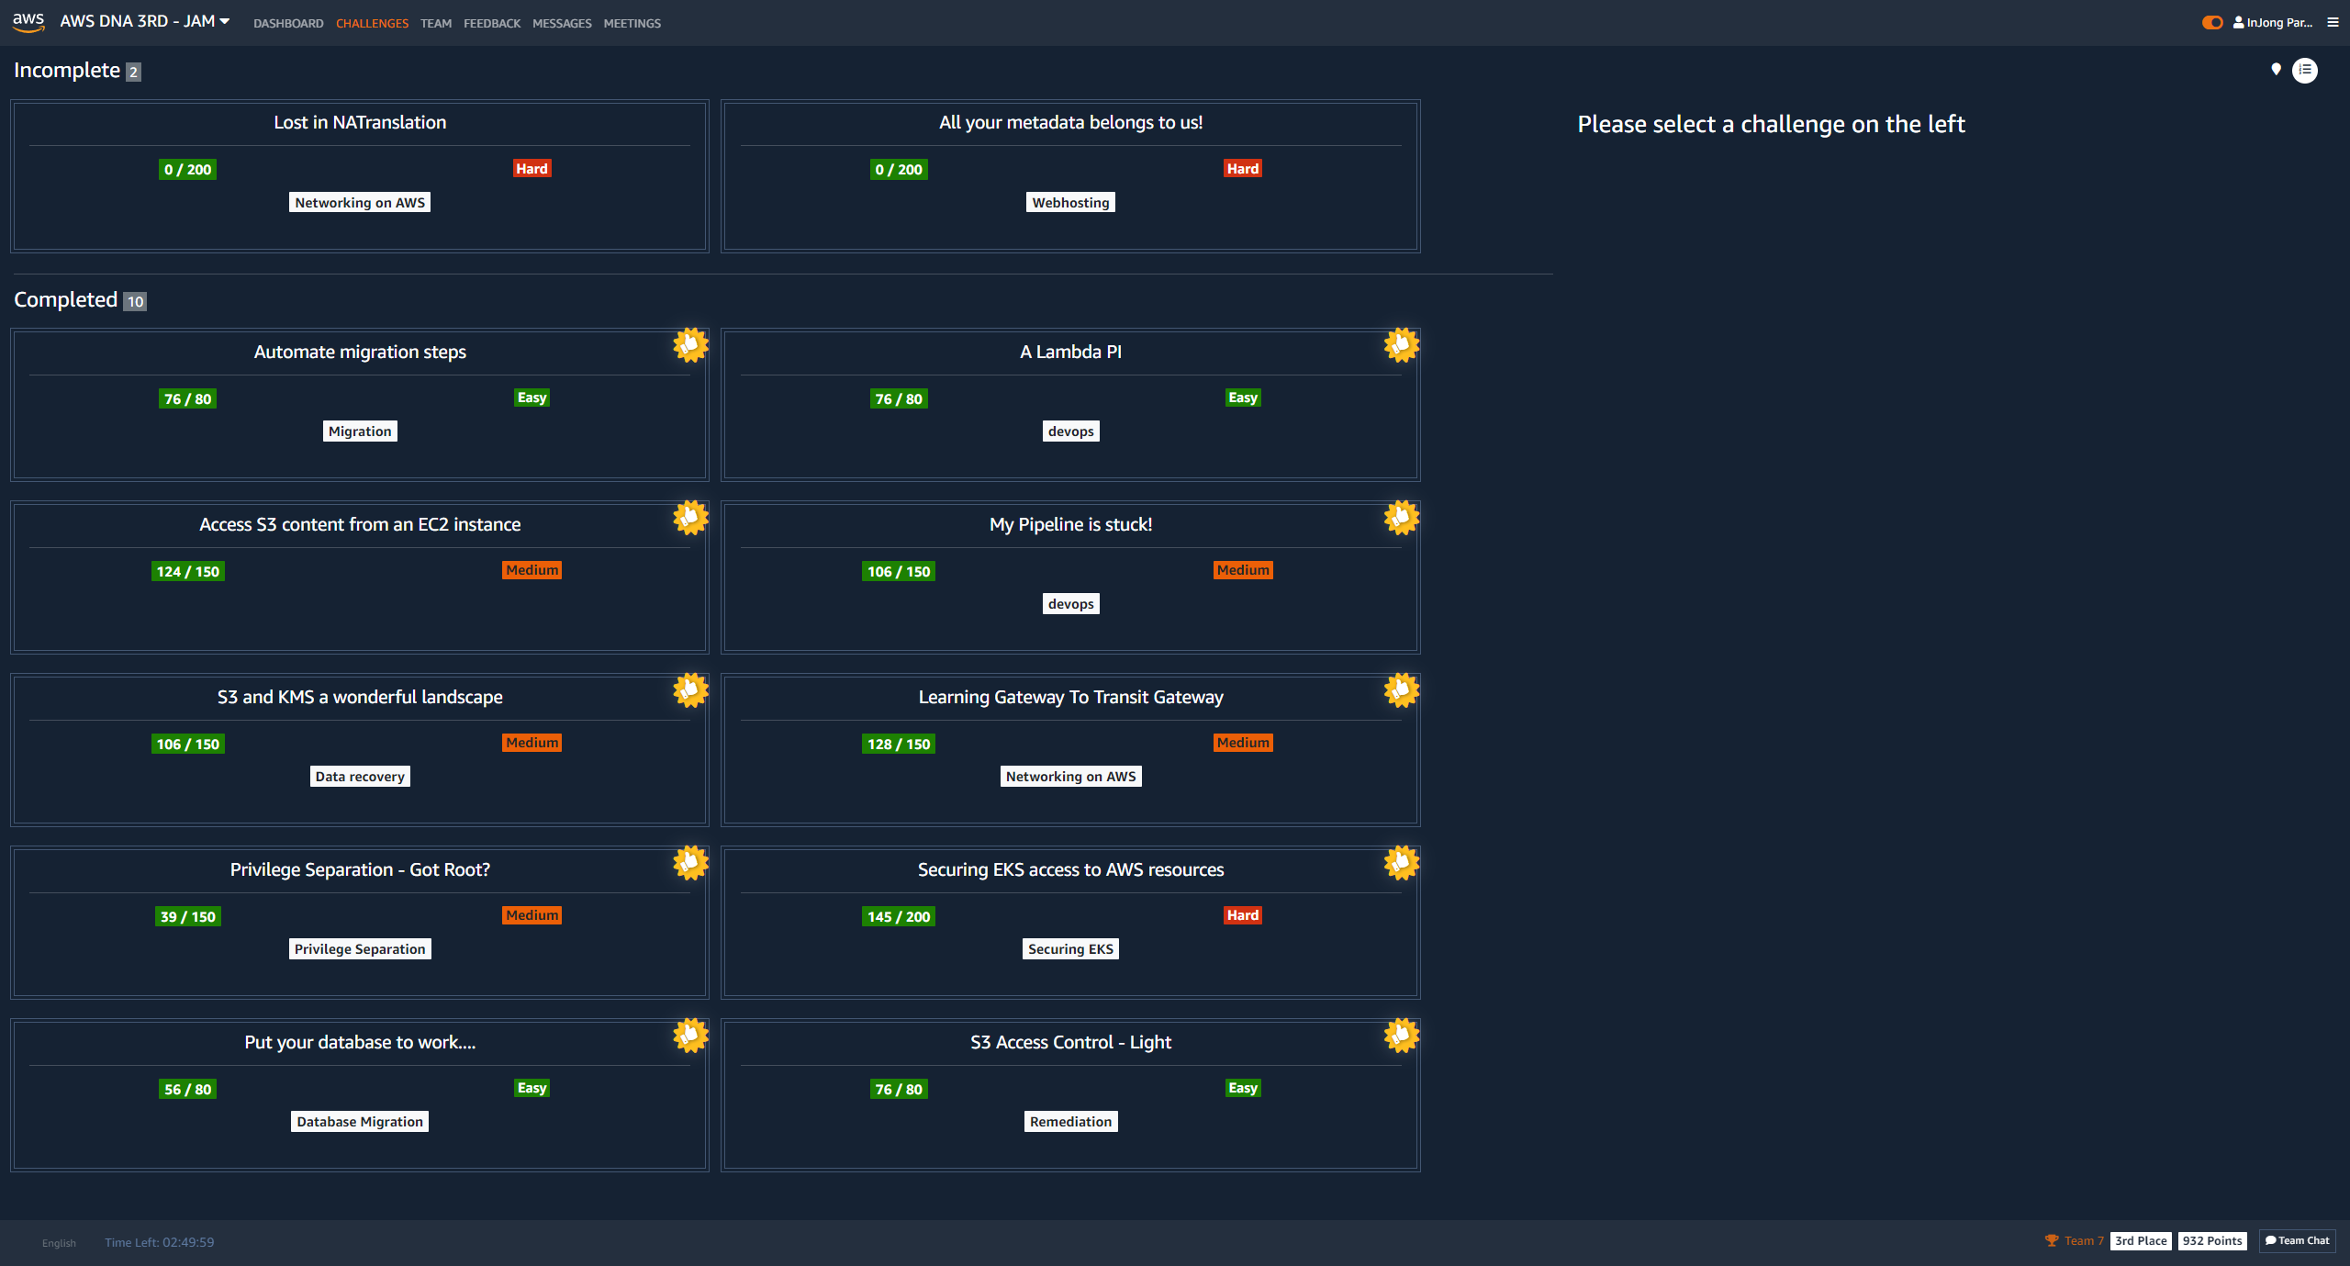Viewport: 2350px width, 1266px height.
Task: Click the Securing EKS tag
Action: pyautogui.click(x=1070, y=949)
